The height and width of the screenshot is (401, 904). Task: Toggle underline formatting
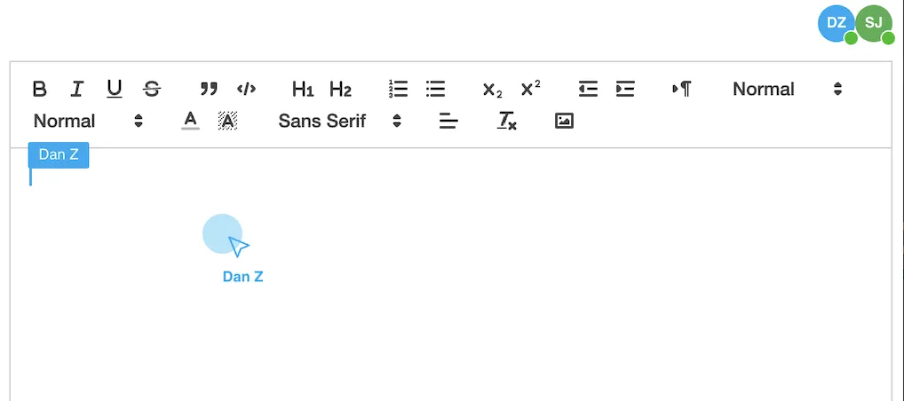pyautogui.click(x=115, y=90)
